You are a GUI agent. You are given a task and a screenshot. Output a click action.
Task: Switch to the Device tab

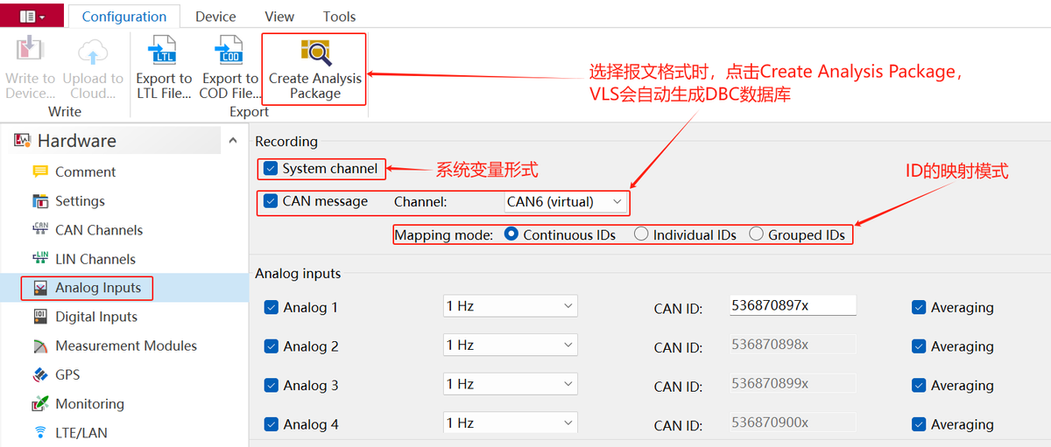click(x=215, y=17)
